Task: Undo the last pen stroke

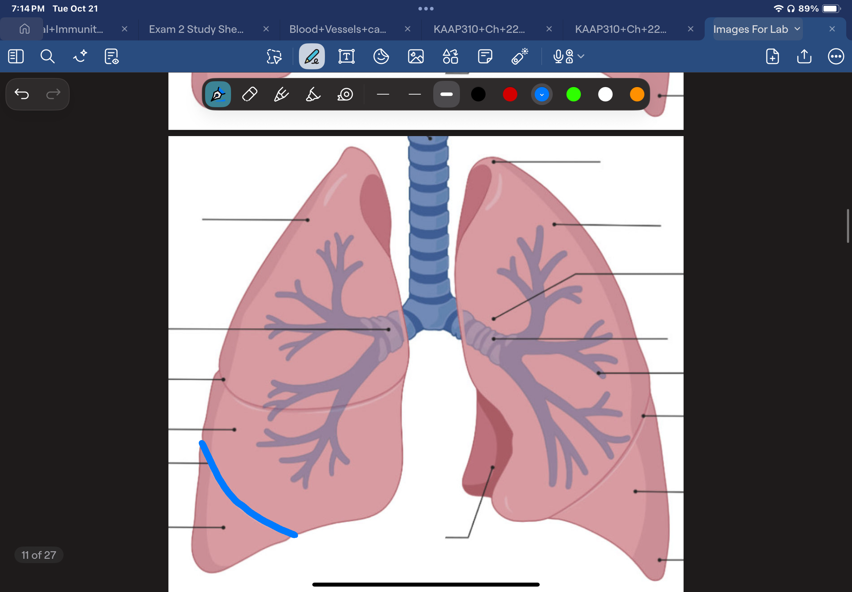Action: tap(22, 94)
